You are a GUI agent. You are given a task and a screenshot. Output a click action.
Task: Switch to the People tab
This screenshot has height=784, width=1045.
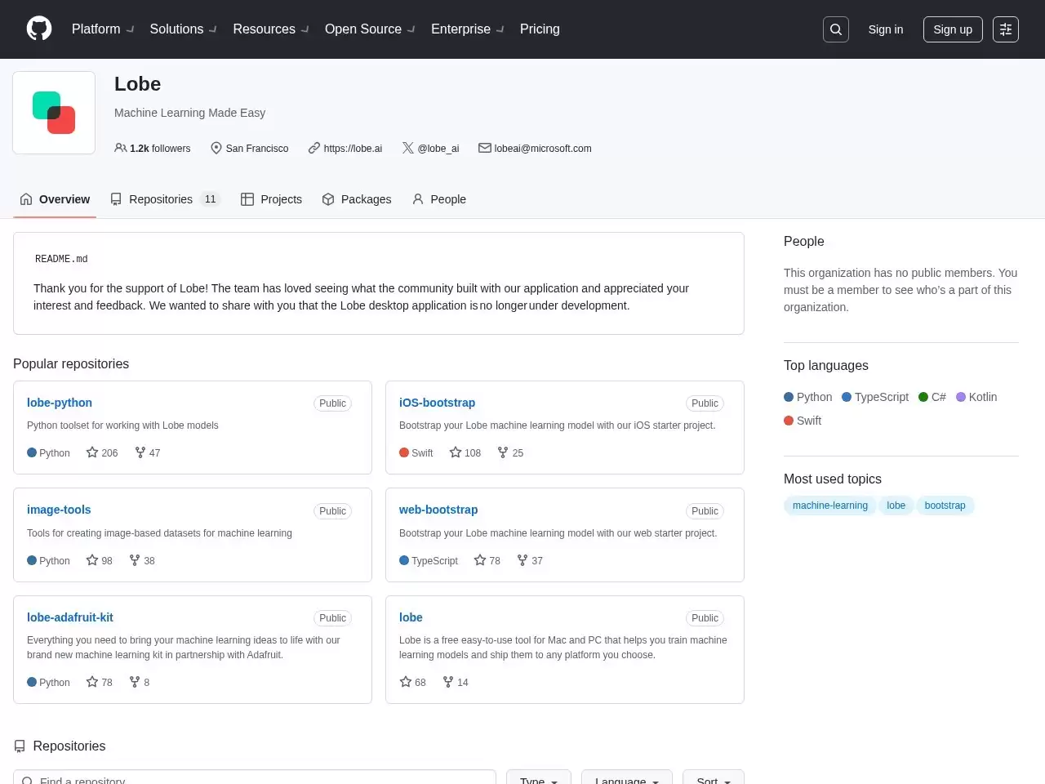[439, 199]
